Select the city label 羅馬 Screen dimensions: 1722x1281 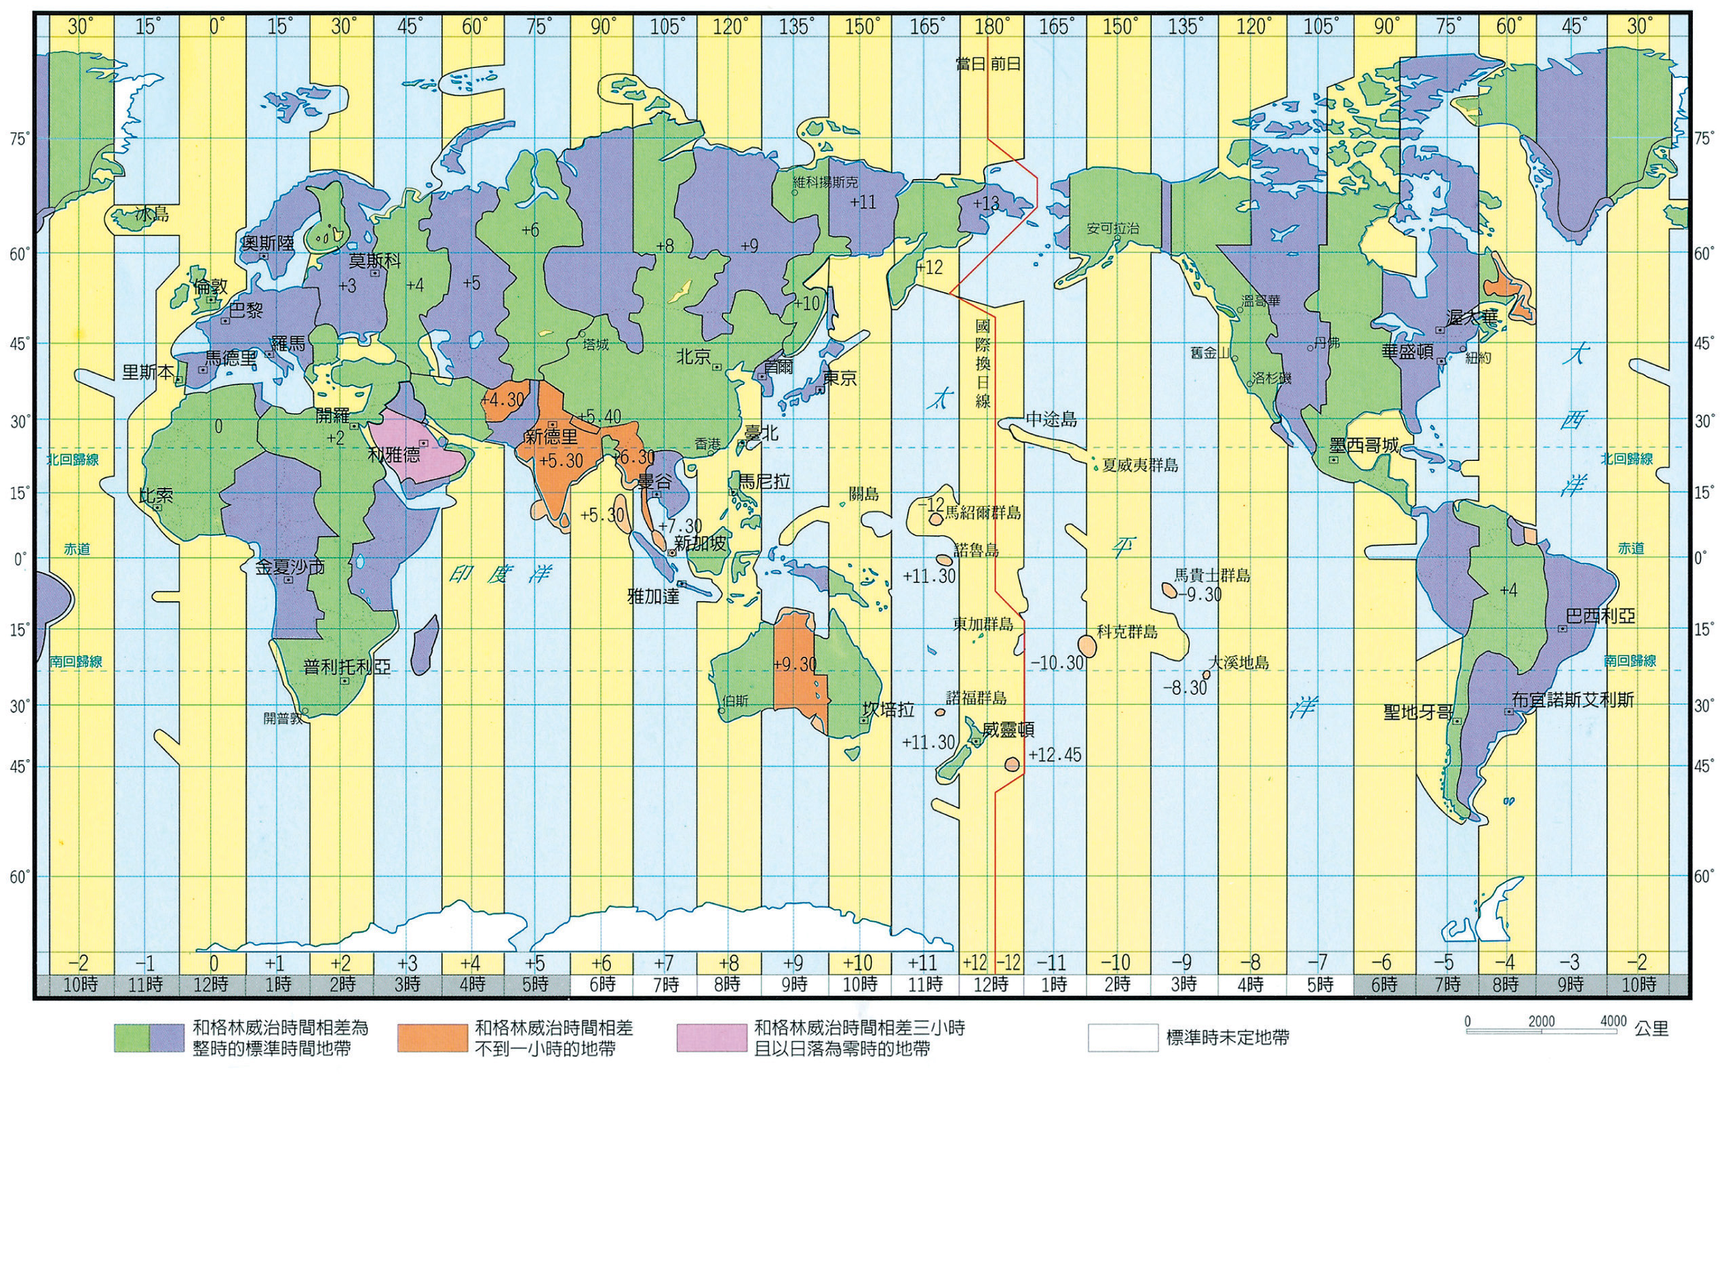click(x=289, y=344)
